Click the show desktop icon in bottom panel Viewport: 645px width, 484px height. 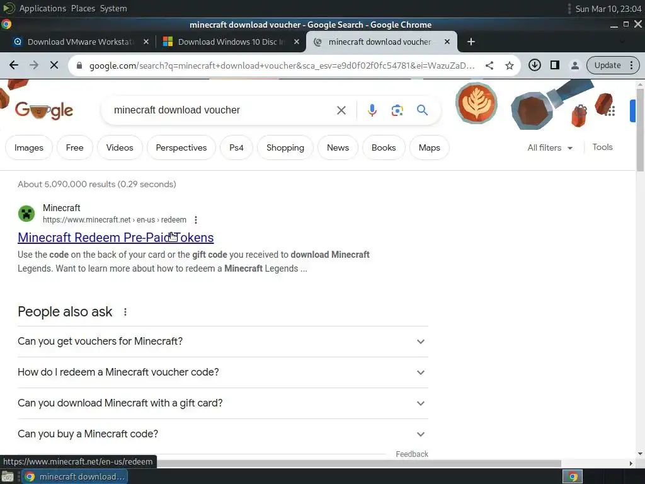(x=8, y=476)
